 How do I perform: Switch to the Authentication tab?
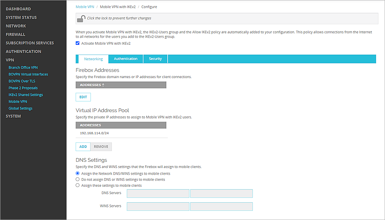coord(125,59)
